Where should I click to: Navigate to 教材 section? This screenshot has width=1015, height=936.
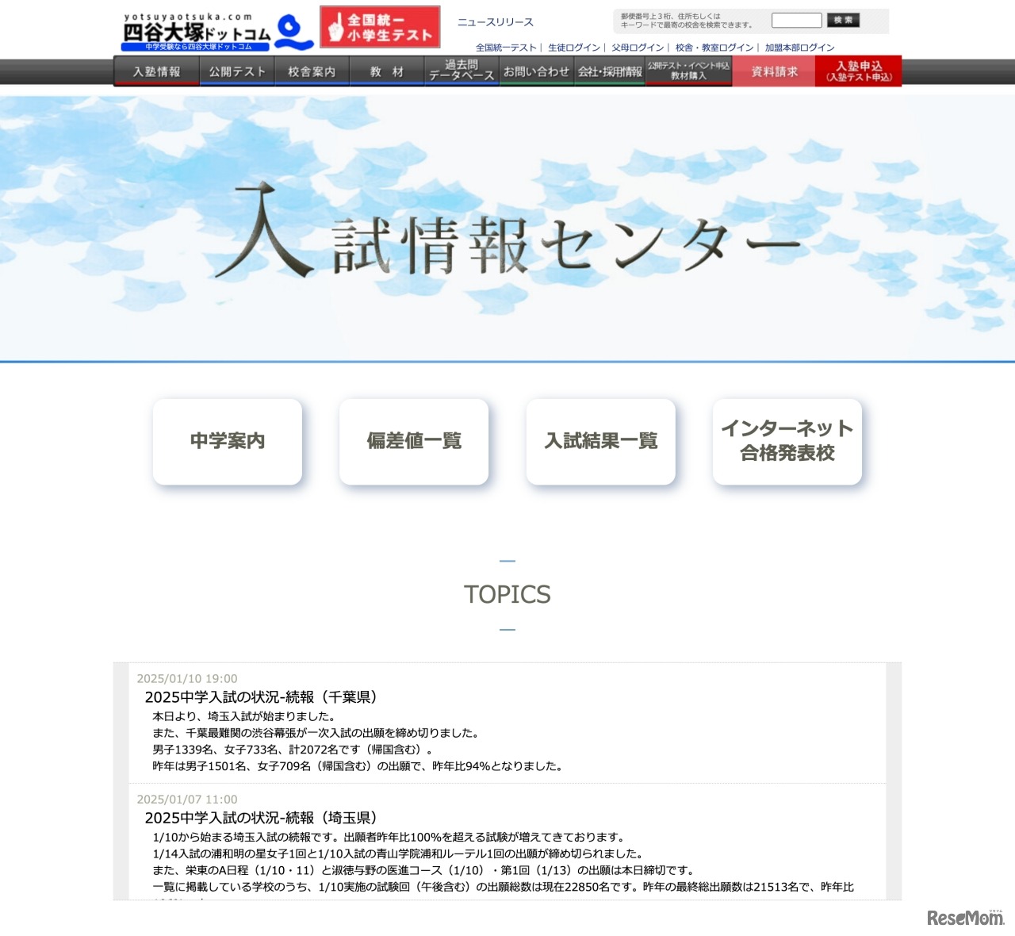pos(385,71)
